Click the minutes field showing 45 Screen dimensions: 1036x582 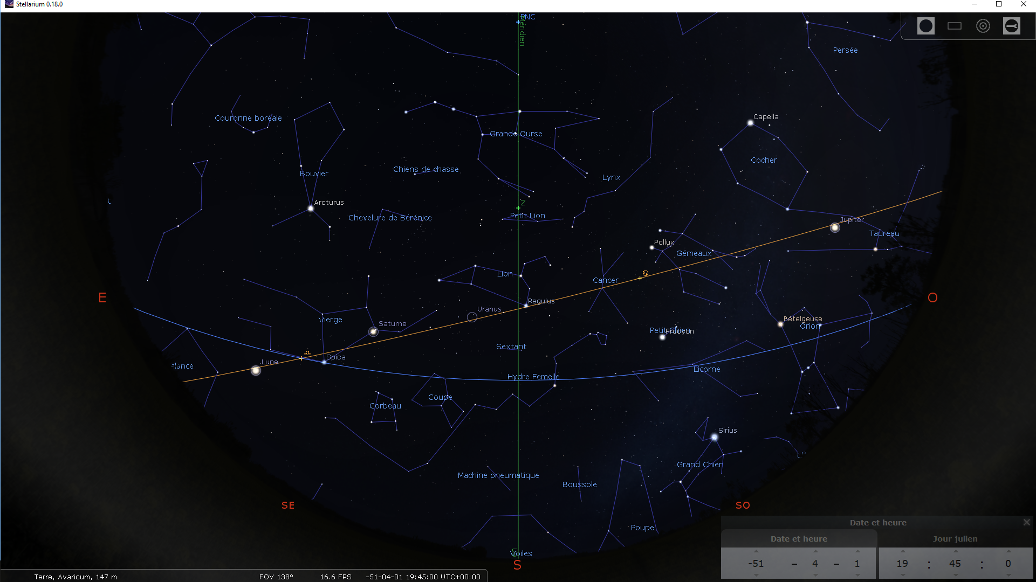955,564
